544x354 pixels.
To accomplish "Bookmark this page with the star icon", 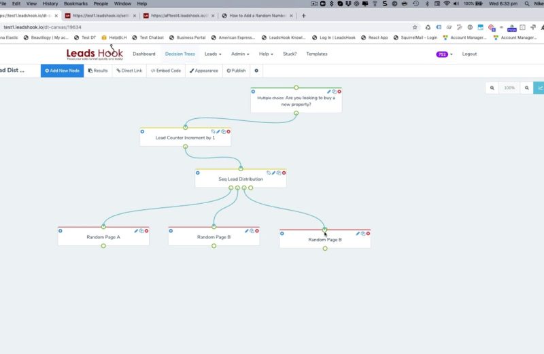I will point(415,27).
